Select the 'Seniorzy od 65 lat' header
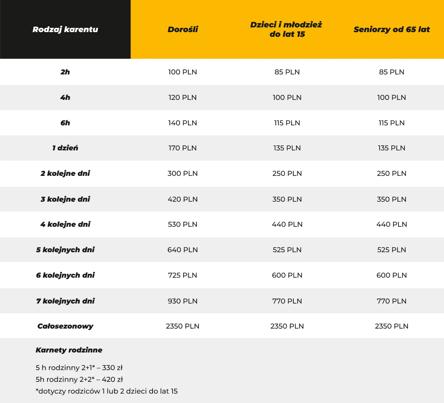Image resolution: width=444 pixels, height=403 pixels. [391, 29]
